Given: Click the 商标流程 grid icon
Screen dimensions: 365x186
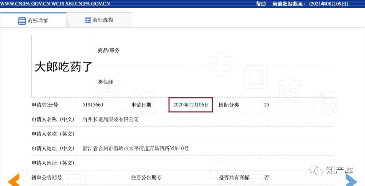Looking at the screenshot, I should [88, 20].
